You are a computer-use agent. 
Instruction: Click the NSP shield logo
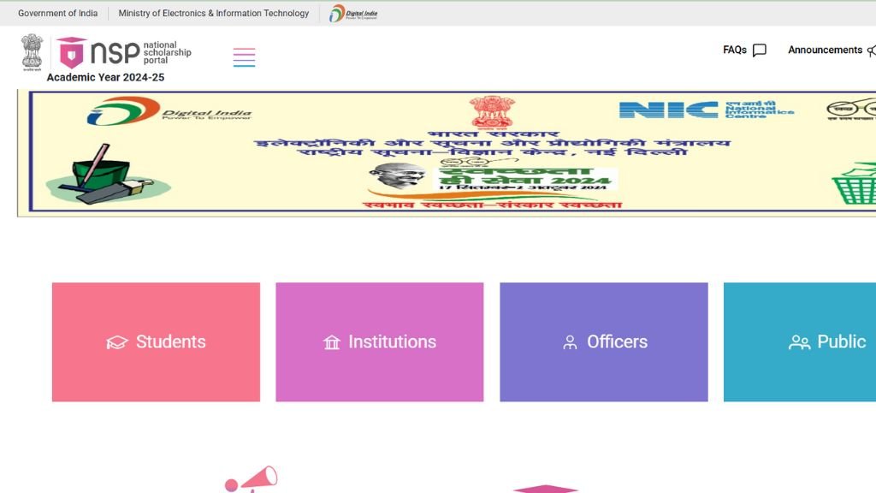[71, 52]
